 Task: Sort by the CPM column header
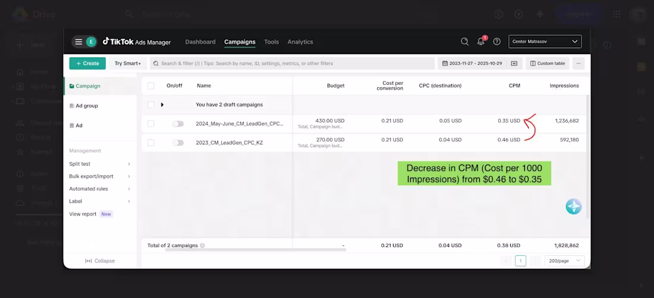coord(514,85)
